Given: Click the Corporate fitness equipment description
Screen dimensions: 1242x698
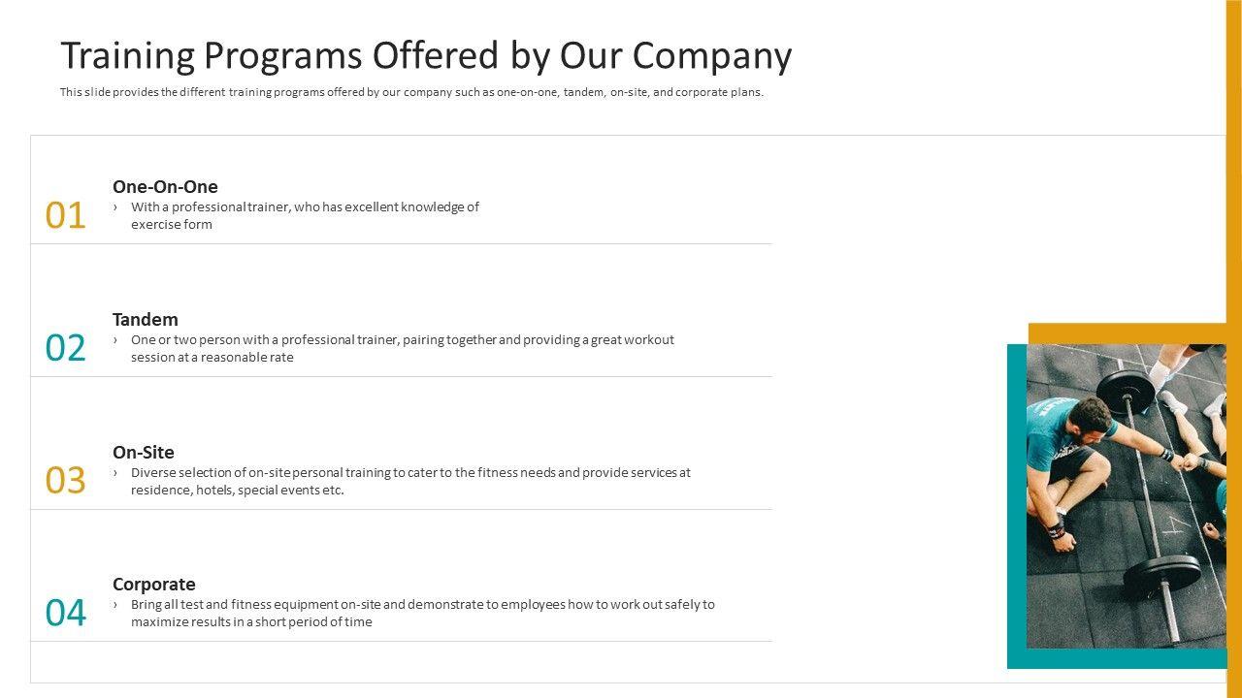Looking at the screenshot, I should pos(422,613).
